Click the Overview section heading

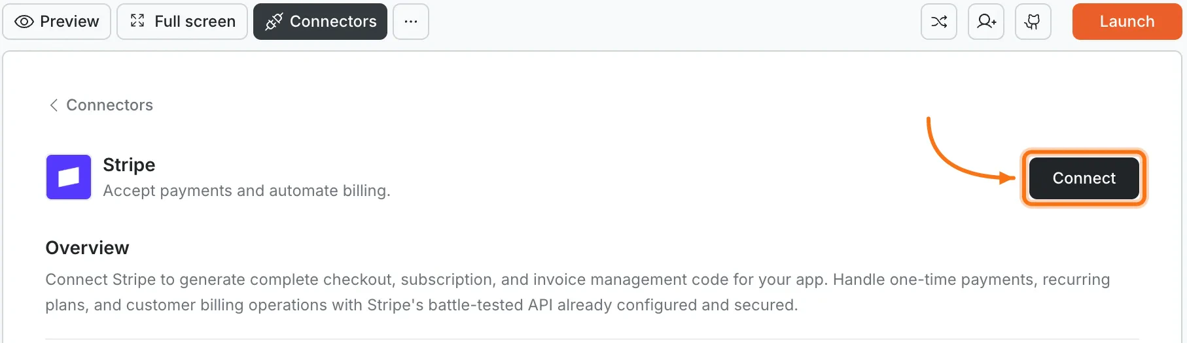pos(87,248)
